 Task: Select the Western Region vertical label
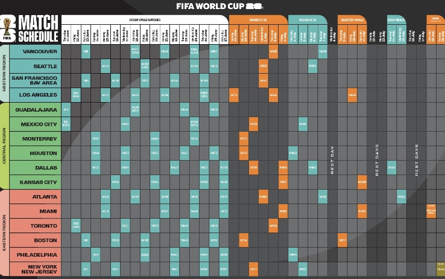(x=4, y=73)
